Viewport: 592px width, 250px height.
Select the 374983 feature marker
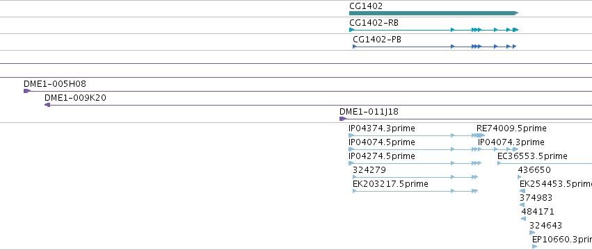click(x=522, y=205)
